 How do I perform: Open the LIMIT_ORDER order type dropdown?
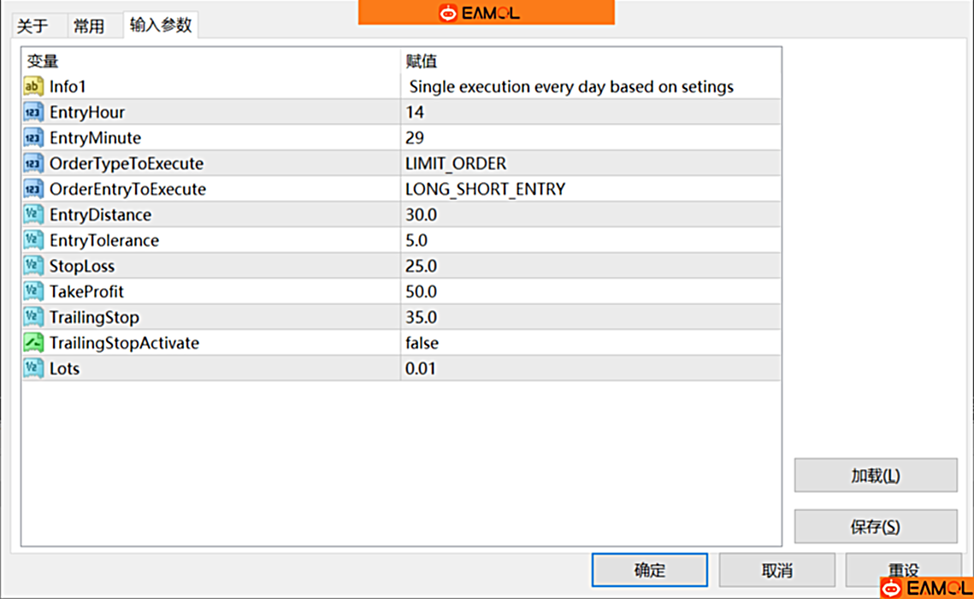pos(590,163)
